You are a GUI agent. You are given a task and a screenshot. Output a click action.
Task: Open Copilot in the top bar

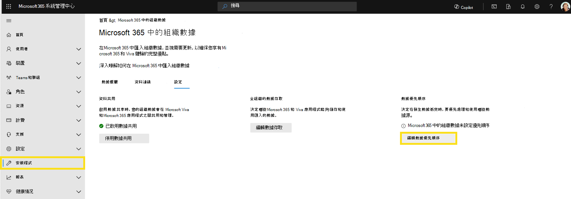click(x=464, y=7)
